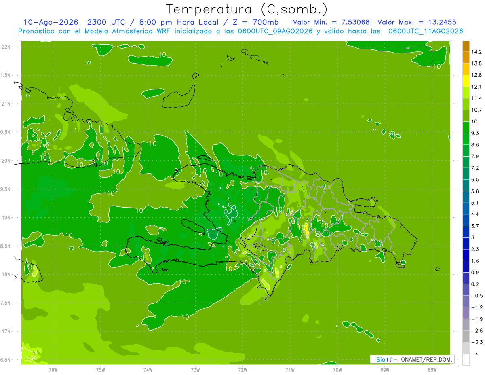
Task: Click color bar label '-2.6'
Action: (x=477, y=331)
